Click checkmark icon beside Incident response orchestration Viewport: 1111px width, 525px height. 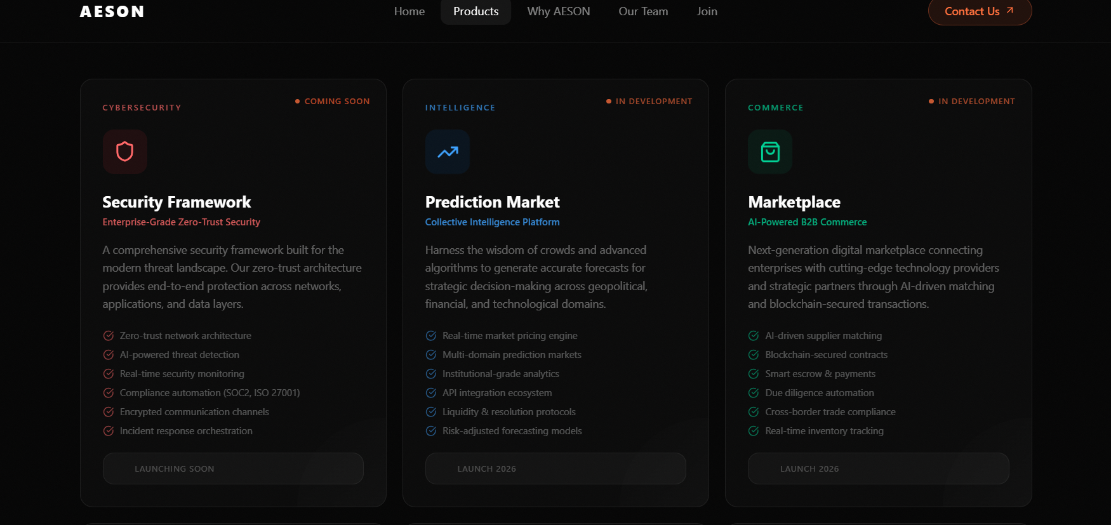click(109, 431)
